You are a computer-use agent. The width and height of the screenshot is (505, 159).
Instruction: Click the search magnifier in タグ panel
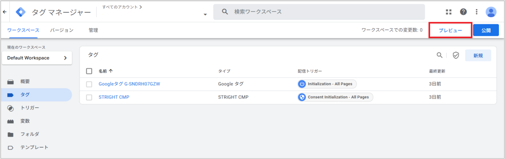point(439,55)
